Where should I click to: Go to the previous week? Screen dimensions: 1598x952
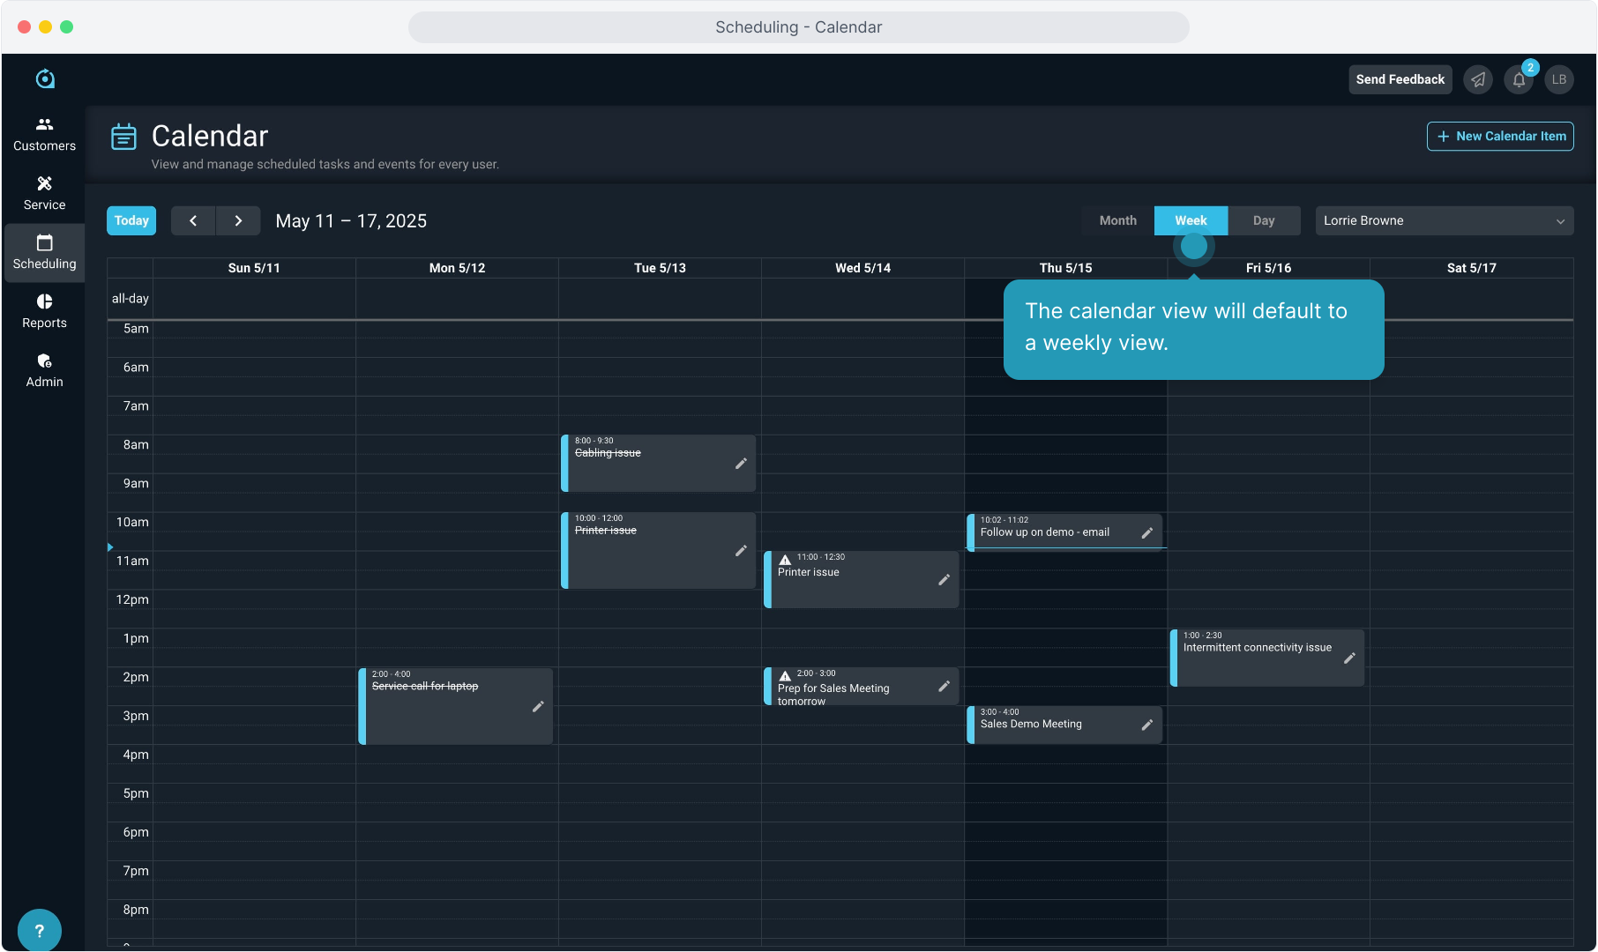click(x=193, y=220)
